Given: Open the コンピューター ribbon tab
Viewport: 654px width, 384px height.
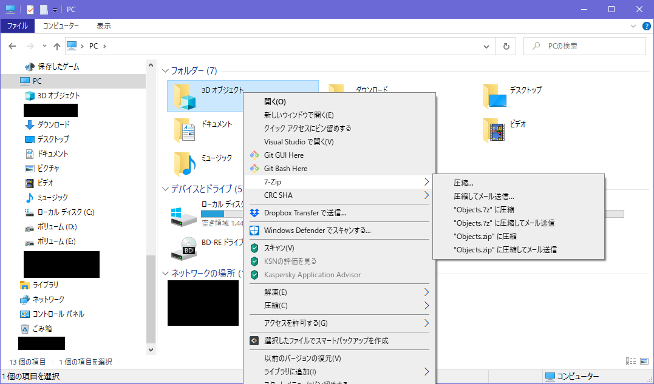Looking at the screenshot, I should (61, 26).
